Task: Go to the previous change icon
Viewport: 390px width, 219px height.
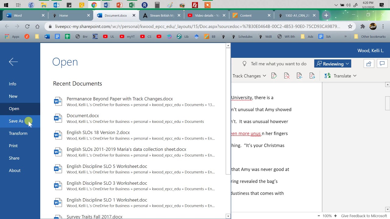Action: (x=299, y=76)
